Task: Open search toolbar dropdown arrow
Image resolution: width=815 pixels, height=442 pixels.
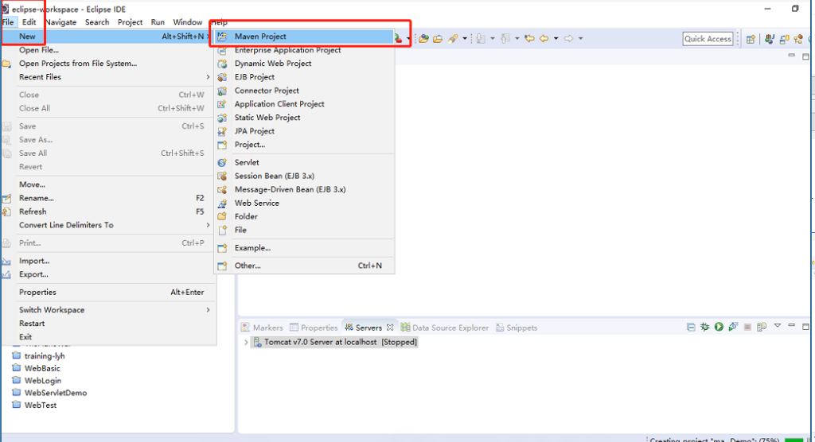Action: 465,38
